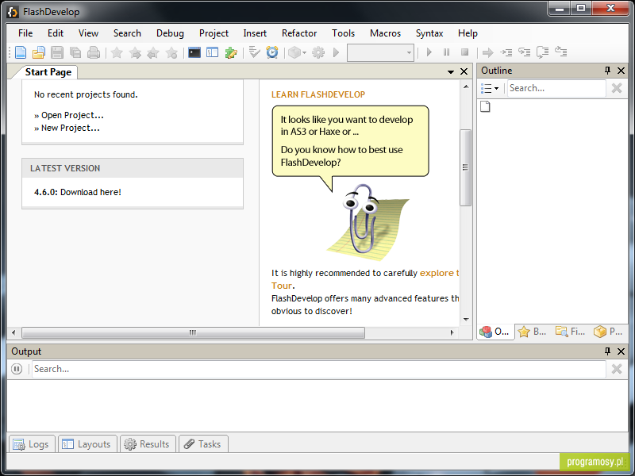
Task: Click the gear icon in the toolbar
Action: tap(318, 52)
